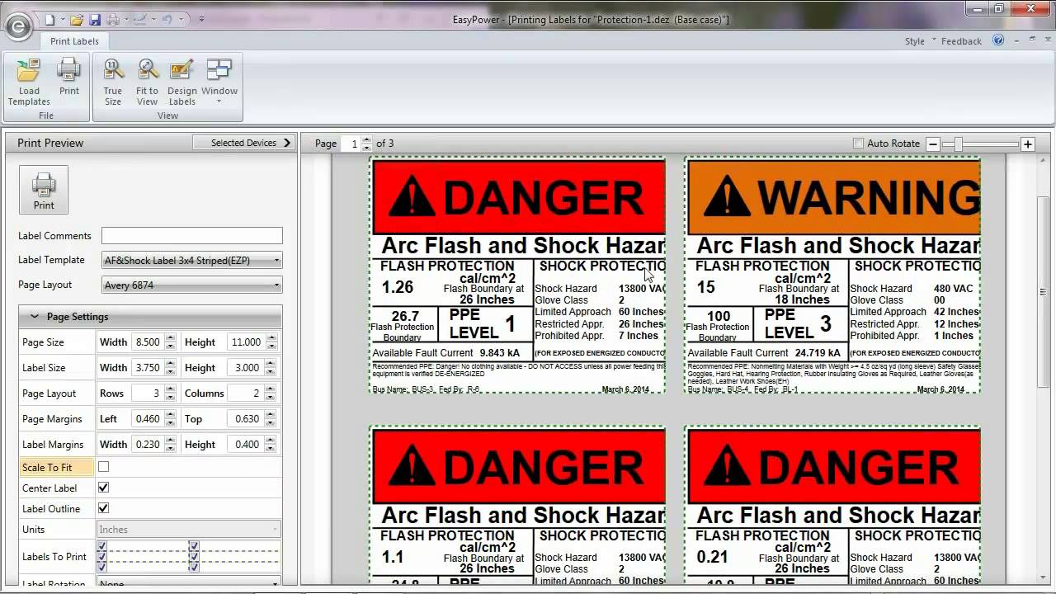Click the Label Size Height value field

click(245, 368)
